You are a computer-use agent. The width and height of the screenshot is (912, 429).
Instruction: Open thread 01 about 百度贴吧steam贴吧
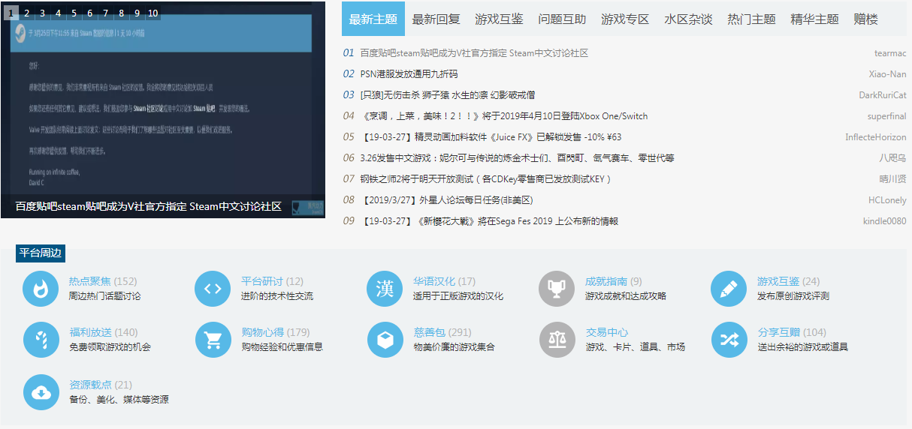474,53
